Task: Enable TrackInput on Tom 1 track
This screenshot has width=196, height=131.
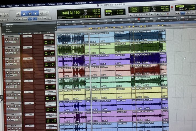Action: (12, 106)
